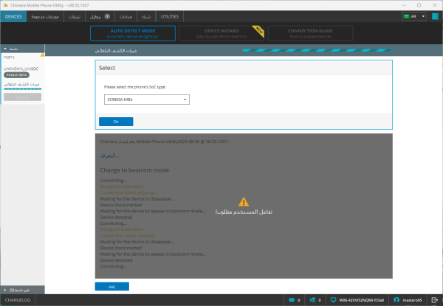443x306 pixels.
Task: Open the messages envelope icon in status bar
Action: tap(292, 300)
